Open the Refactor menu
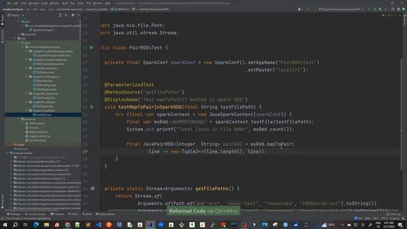 pos(55,3)
